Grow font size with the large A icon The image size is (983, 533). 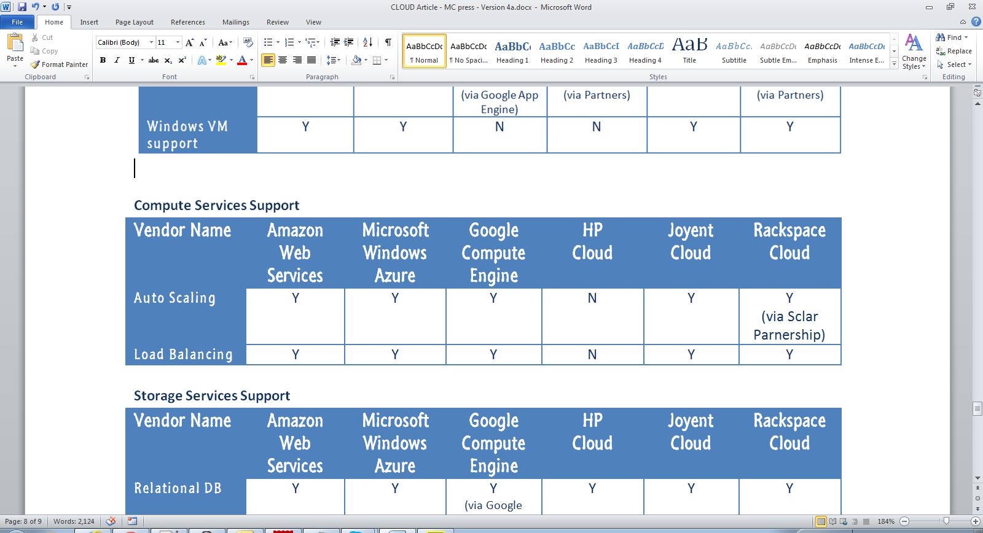point(190,42)
